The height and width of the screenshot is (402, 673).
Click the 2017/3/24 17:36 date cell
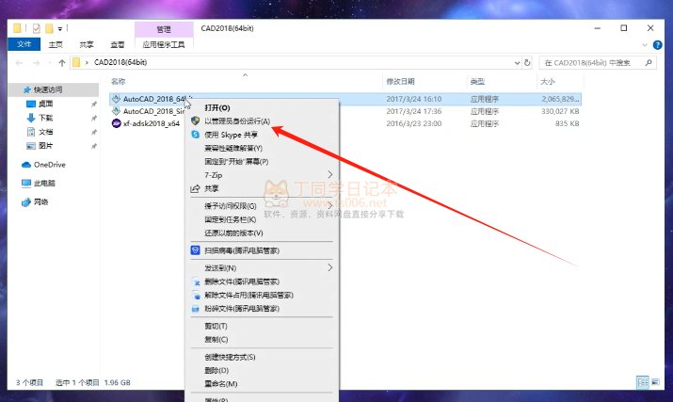pyautogui.click(x=414, y=111)
